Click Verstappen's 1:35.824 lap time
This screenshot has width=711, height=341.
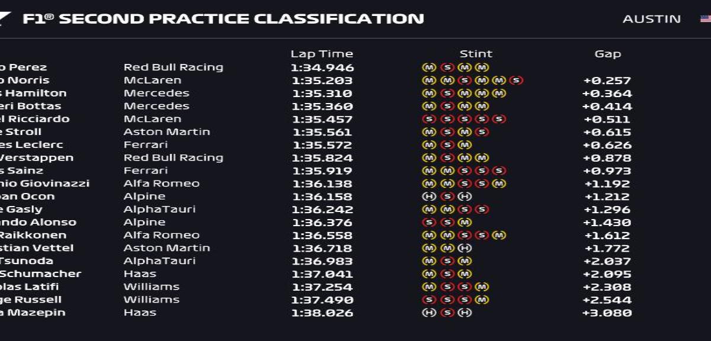coord(322,158)
